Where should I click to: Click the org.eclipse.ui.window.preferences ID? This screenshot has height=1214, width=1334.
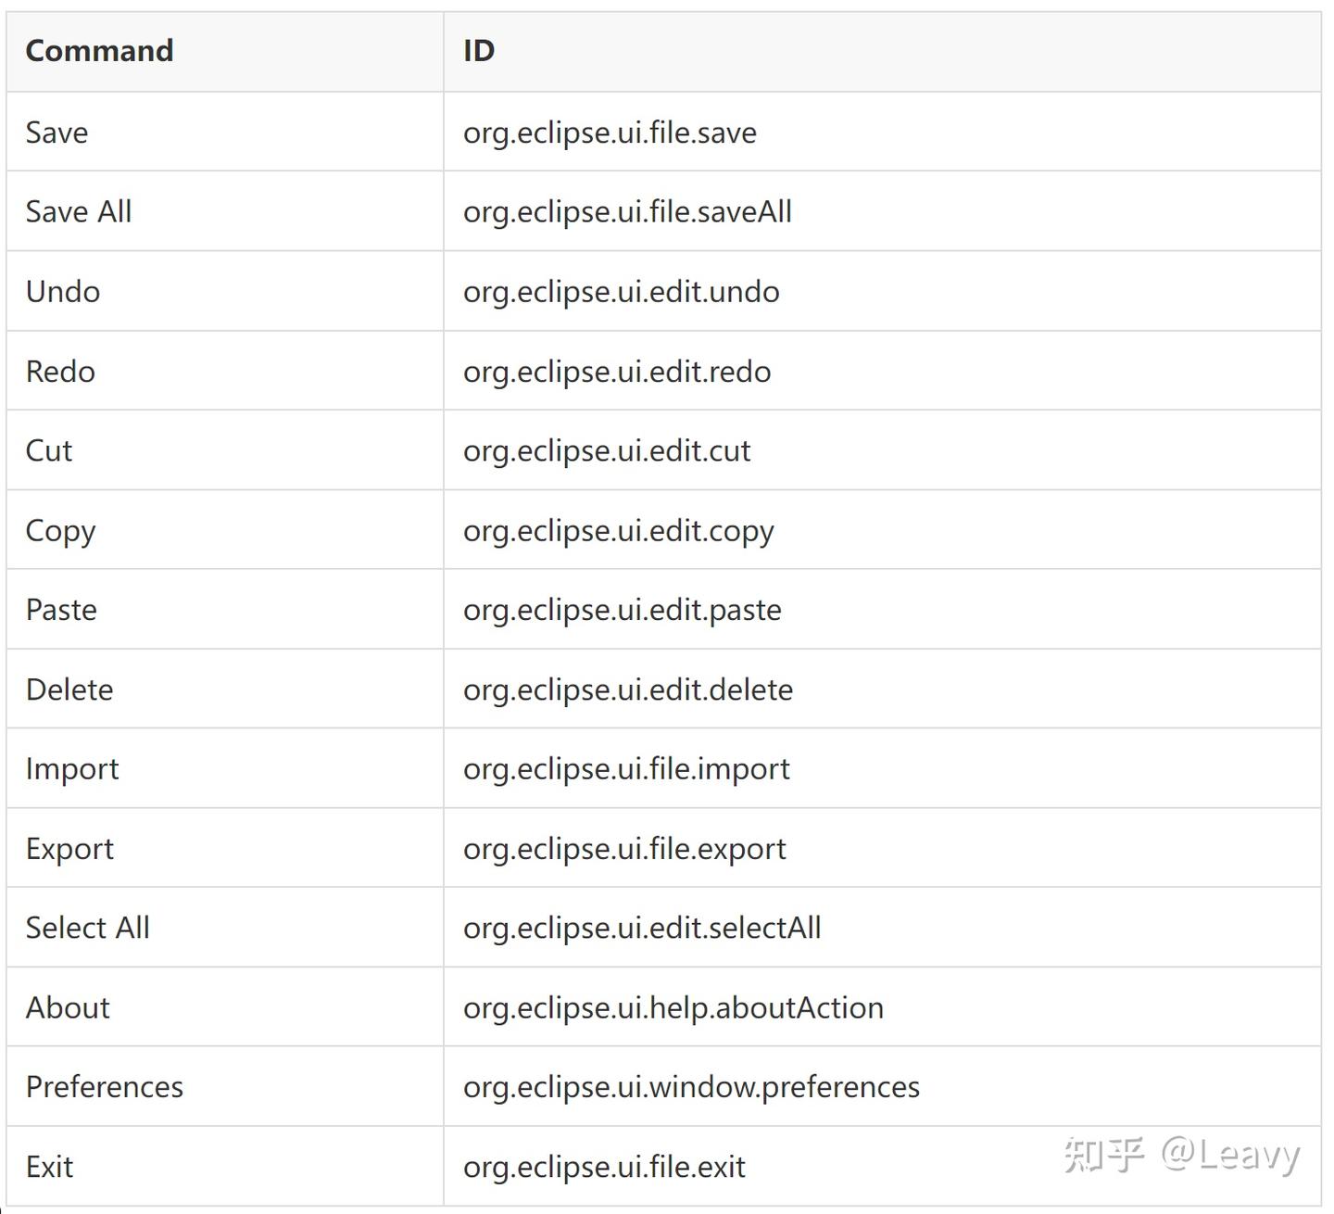pyautogui.click(x=691, y=1087)
